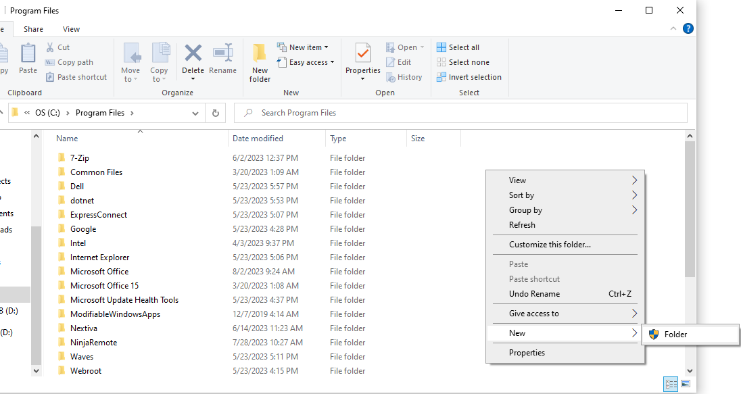Click the Rename icon in Organize group
The height and width of the screenshot is (394, 741).
(x=222, y=54)
